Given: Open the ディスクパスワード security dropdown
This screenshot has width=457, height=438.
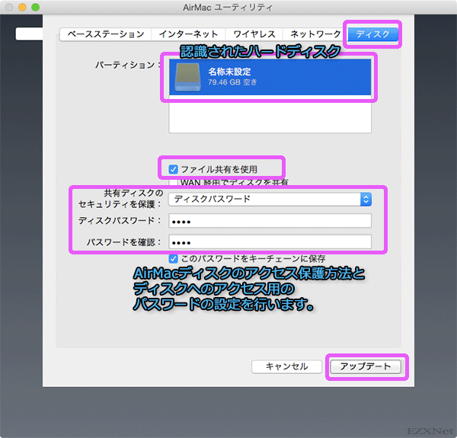Looking at the screenshot, I should tap(270, 200).
